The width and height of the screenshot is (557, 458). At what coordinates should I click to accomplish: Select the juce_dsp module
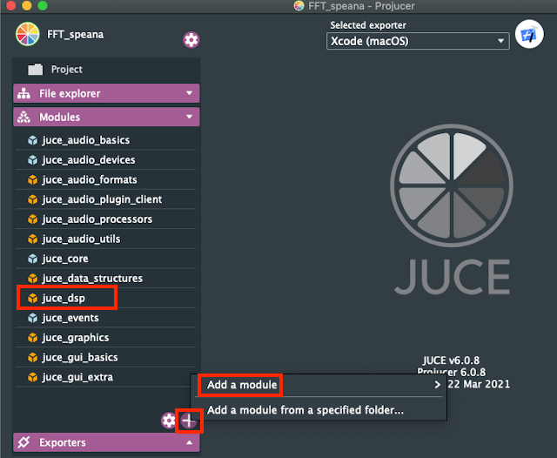pyautogui.click(x=106, y=298)
